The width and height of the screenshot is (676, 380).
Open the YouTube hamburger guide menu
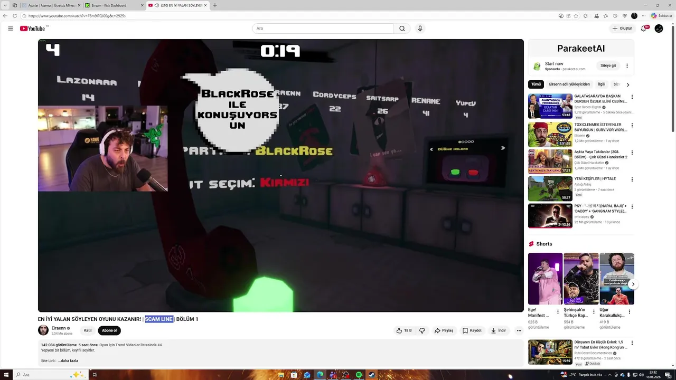(x=10, y=28)
